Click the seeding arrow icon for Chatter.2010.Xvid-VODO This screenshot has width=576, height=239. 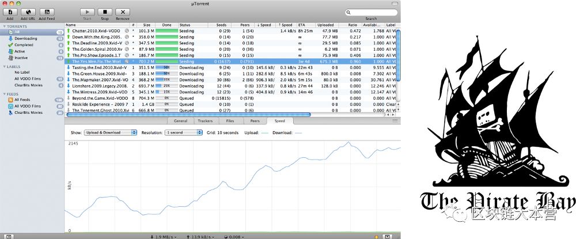(69, 31)
